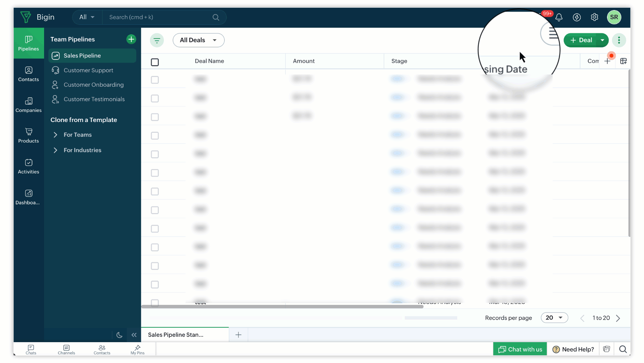Open the lightning quick actions icon
644x363 pixels.
[577, 17]
